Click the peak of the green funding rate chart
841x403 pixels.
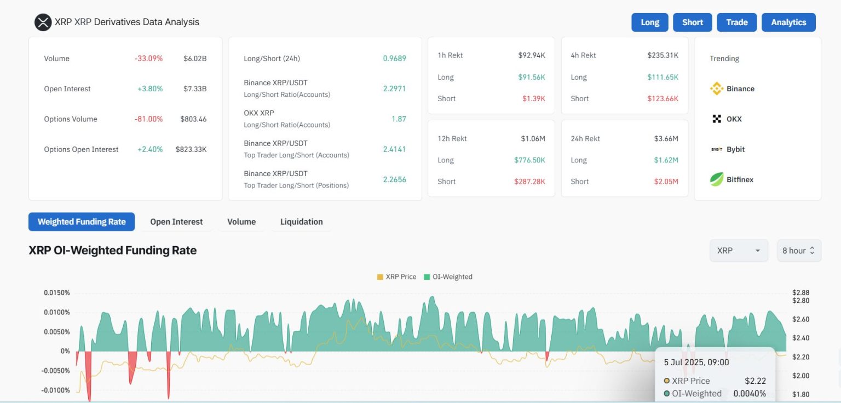[x=432, y=297]
